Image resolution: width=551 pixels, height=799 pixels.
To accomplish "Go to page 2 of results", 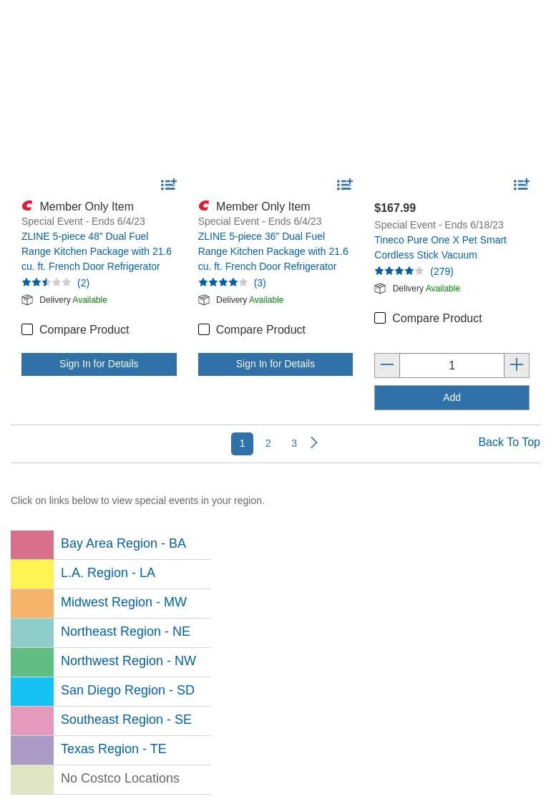I will [268, 444].
